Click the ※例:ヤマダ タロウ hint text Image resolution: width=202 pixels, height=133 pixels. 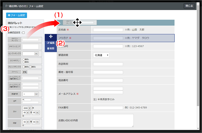tap(137, 38)
